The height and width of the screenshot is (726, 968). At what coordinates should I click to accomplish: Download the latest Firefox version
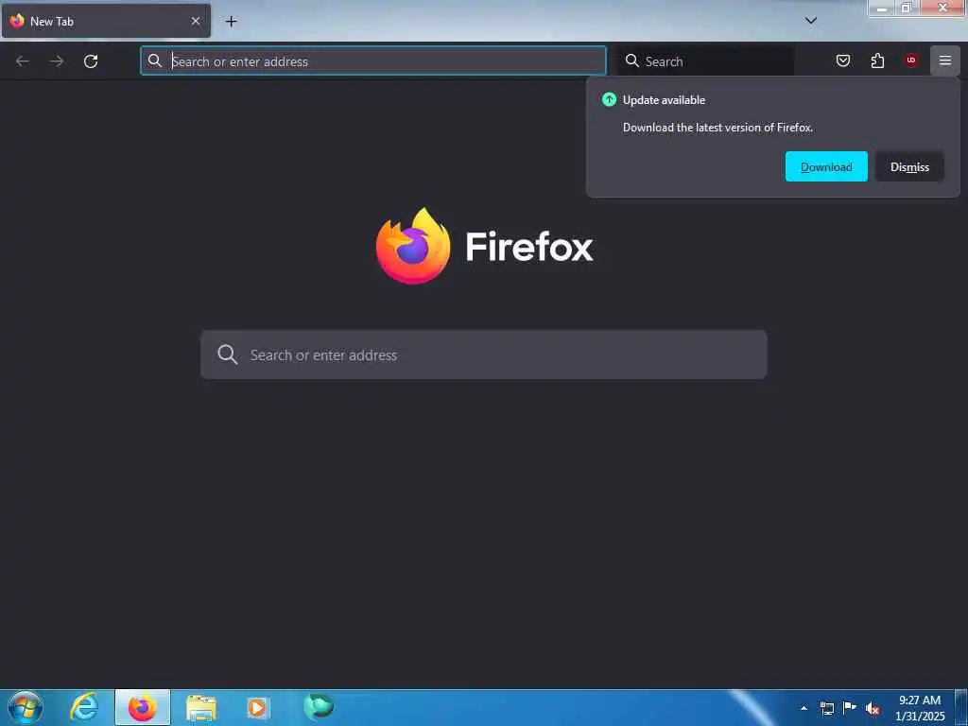pyautogui.click(x=826, y=166)
